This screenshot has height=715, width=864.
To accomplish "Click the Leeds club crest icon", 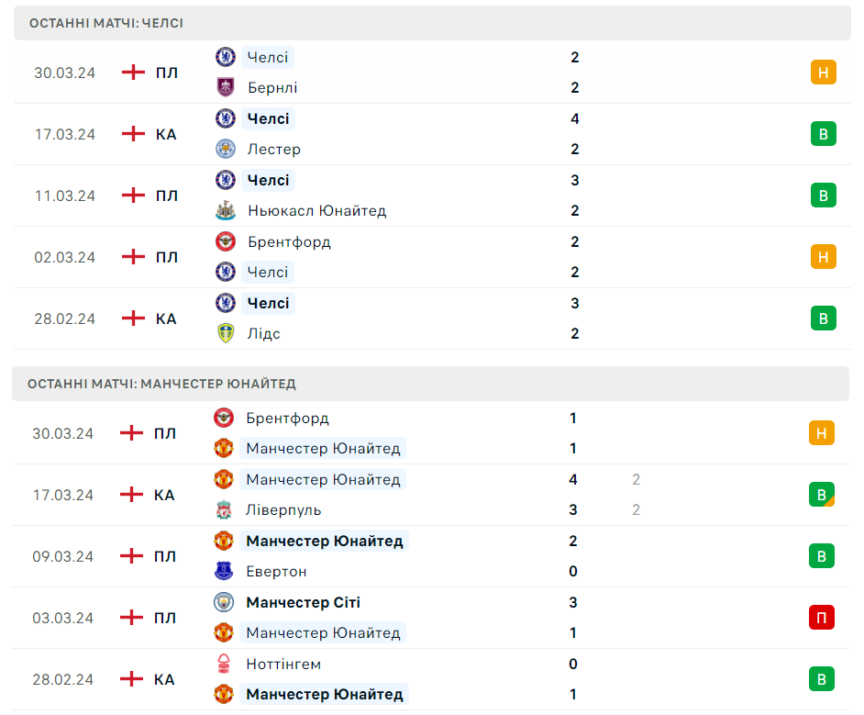I will tap(225, 333).
